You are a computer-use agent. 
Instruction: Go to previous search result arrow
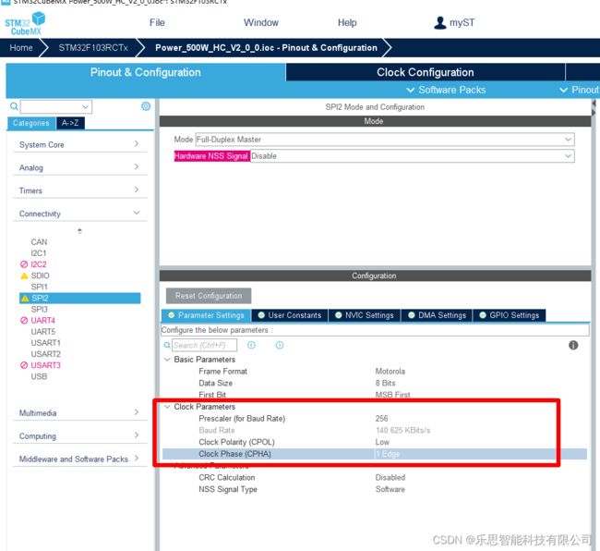click(251, 345)
